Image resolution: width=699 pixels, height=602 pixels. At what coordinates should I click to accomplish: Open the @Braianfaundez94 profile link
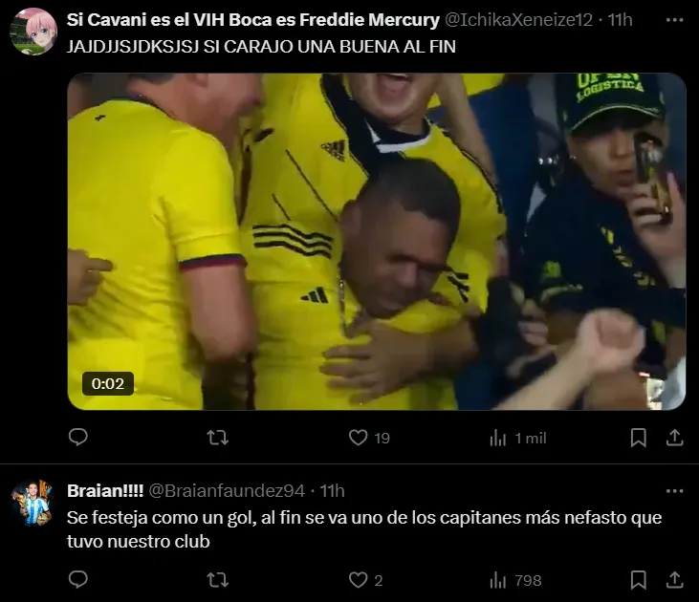(227, 490)
